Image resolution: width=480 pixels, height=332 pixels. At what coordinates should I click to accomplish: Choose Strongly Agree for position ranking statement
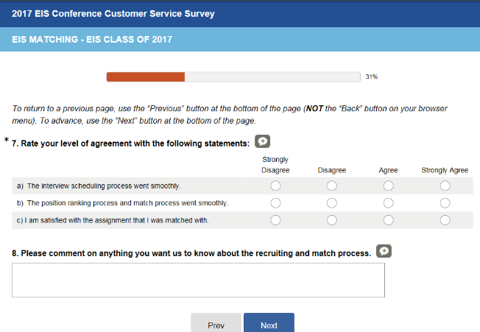(445, 202)
